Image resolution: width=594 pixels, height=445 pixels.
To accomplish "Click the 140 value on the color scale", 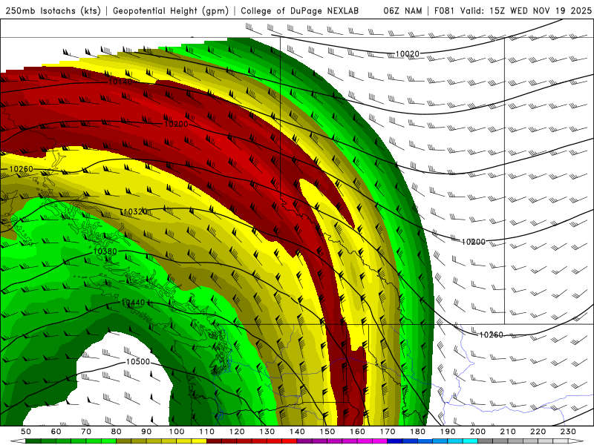I will pos(297,432).
